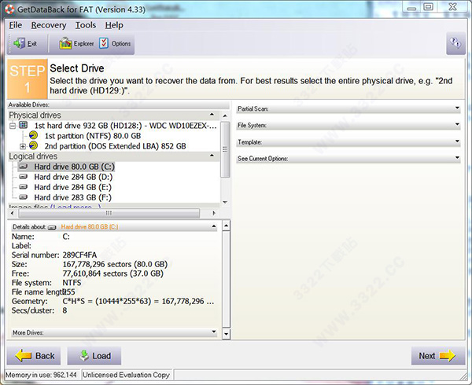Click the drive icon for D:

pos(23,177)
